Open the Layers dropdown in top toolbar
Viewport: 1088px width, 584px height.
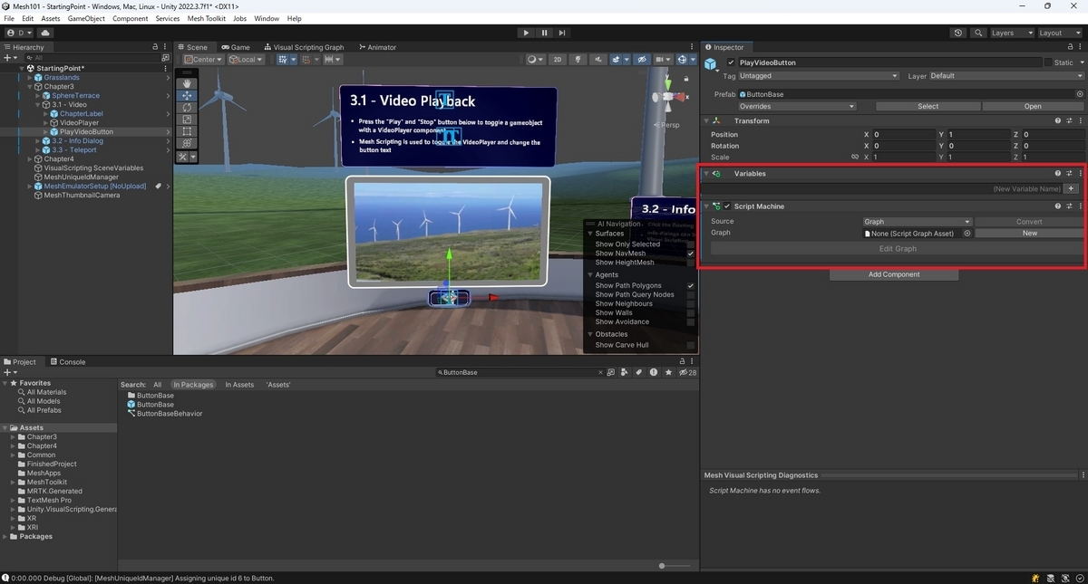1012,33
